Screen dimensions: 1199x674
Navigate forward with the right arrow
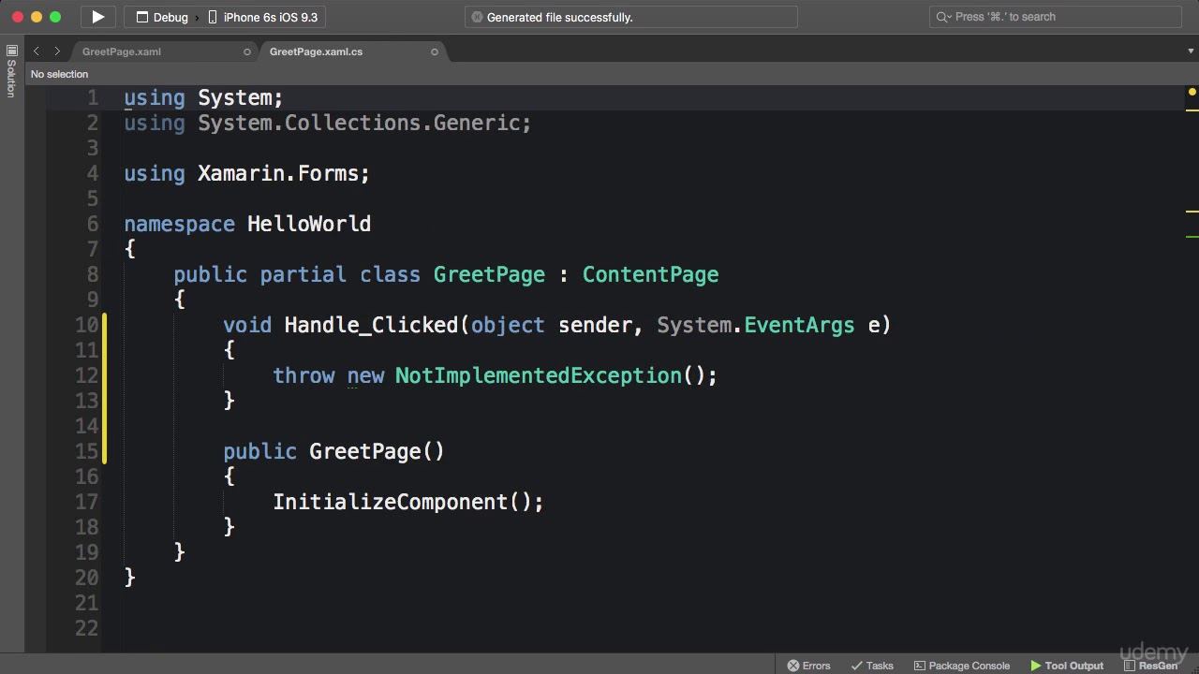click(x=57, y=51)
